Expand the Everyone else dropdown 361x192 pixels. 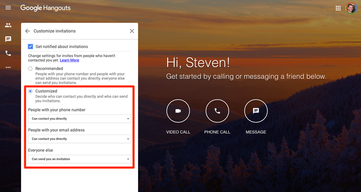(80, 159)
